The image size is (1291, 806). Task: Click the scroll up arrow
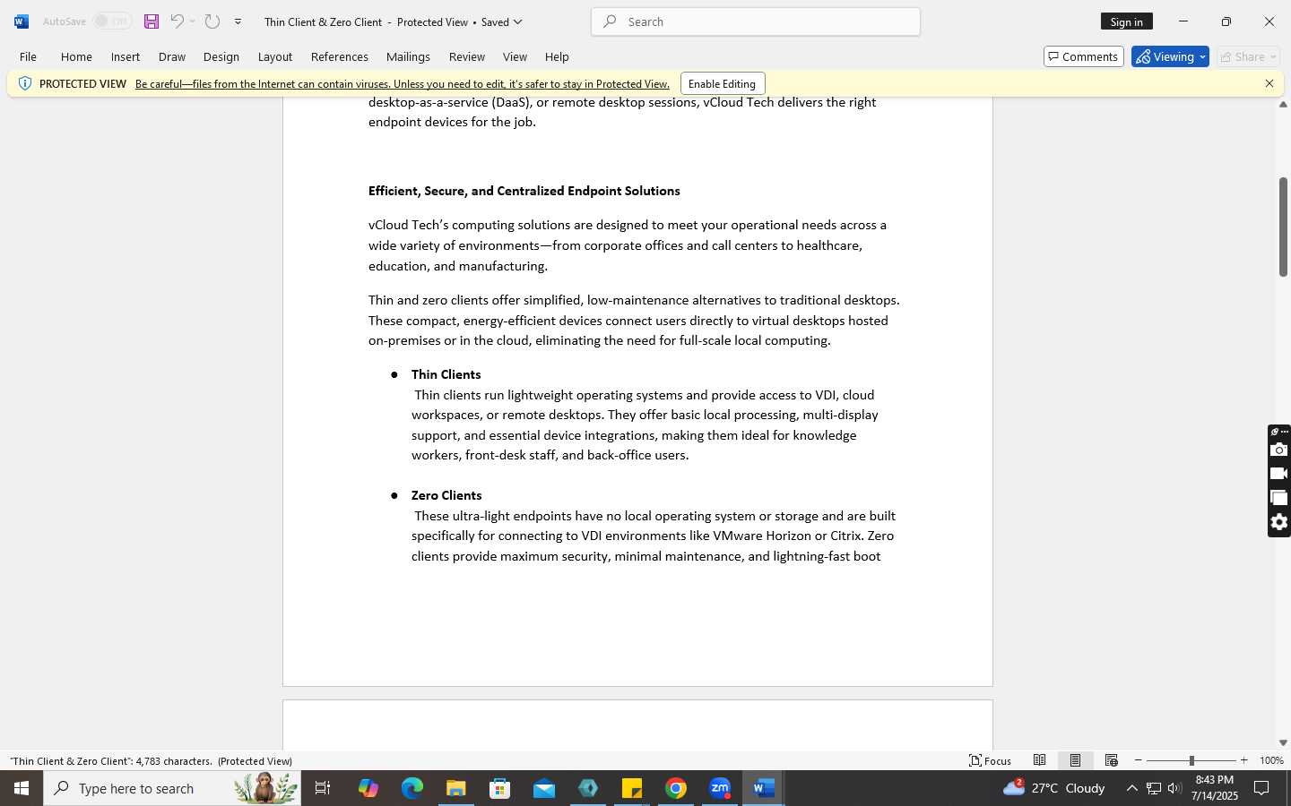coord(1283,105)
